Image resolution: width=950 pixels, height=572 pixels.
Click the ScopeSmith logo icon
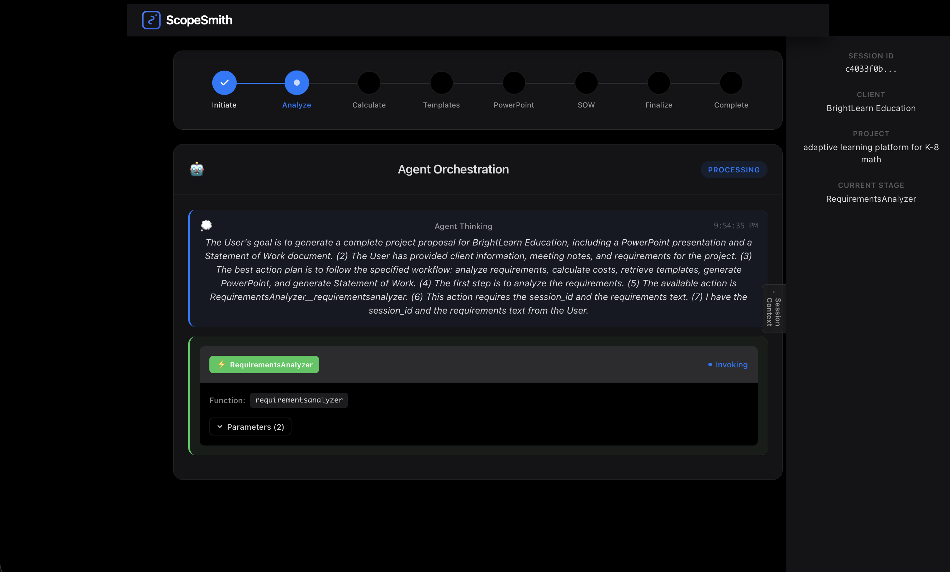pyautogui.click(x=151, y=20)
